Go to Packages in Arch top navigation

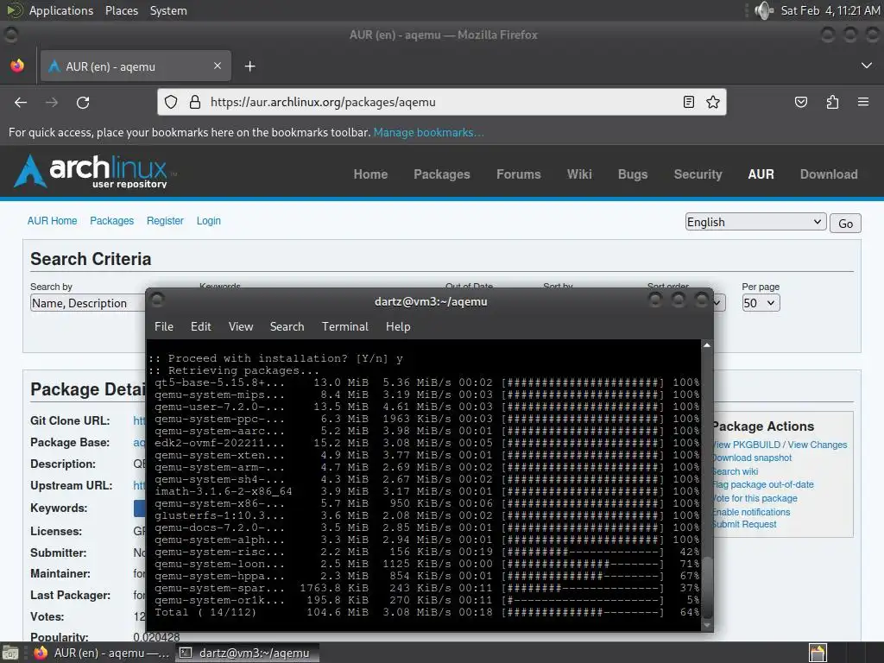pyautogui.click(x=442, y=174)
